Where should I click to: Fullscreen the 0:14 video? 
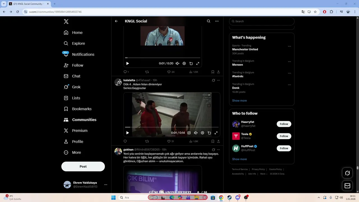point(216,133)
